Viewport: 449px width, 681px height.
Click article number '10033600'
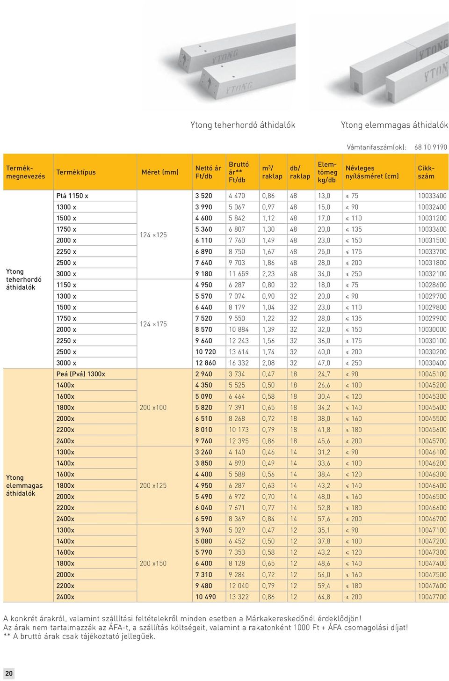432,229
